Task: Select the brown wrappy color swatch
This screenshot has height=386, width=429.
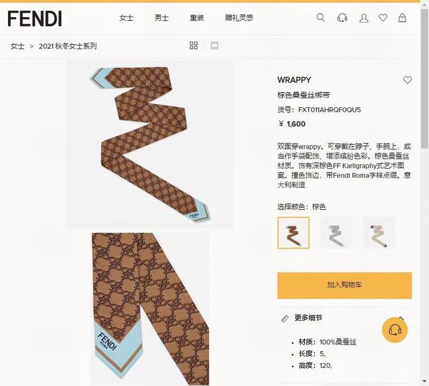Action: [293, 233]
